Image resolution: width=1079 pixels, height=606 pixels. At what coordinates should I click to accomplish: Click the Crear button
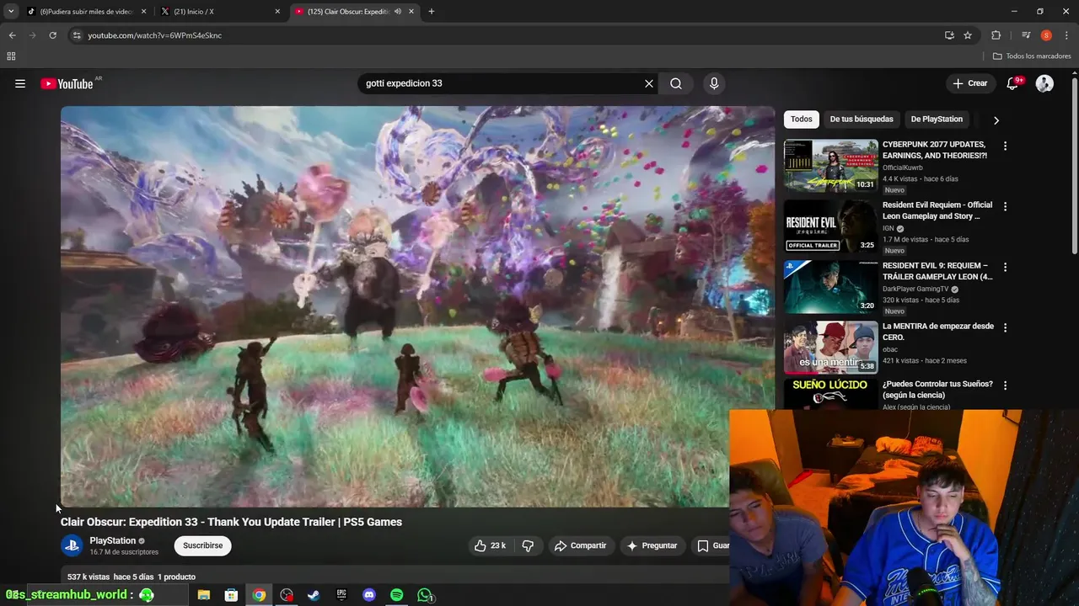969,83
